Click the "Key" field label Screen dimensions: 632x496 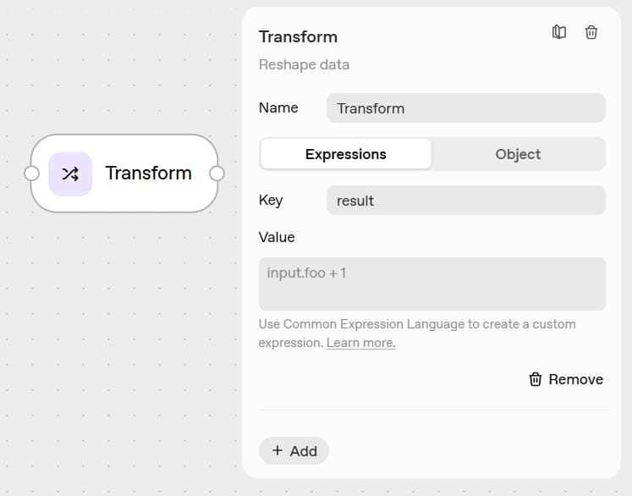271,200
